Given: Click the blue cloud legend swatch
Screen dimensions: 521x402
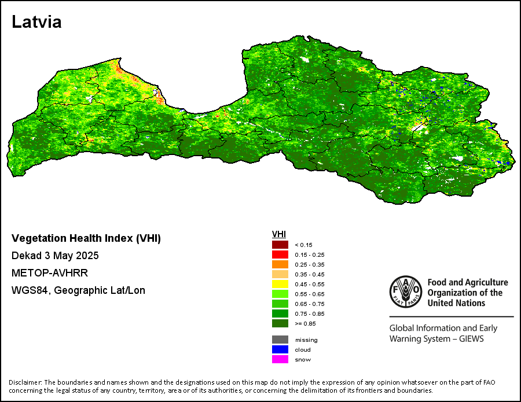Looking at the screenshot, I should (x=280, y=349).
